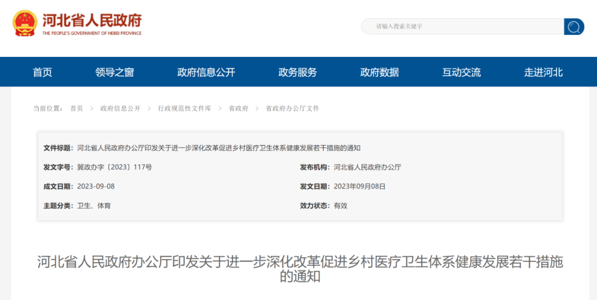597x300 pixels.
Task: Click the 河北省人民政府 site title
Action: [92, 20]
